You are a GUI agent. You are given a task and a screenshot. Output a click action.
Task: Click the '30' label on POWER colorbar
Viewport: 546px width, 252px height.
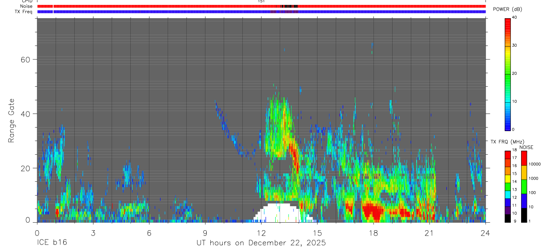514,45
